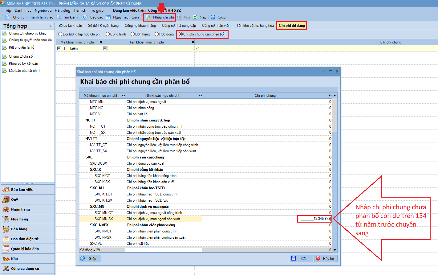The image size is (438, 275).
Task: Select the Đơn hàng radio button
Action: pyautogui.click(x=132, y=34)
